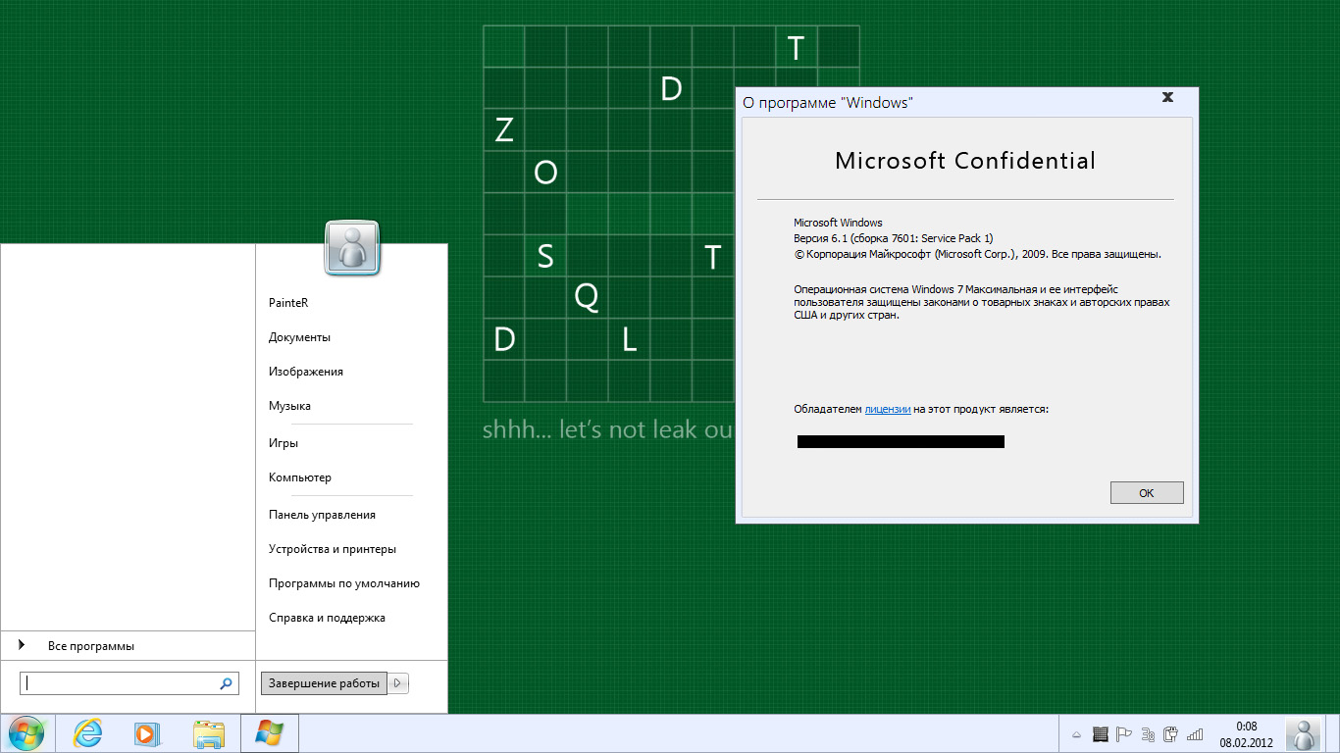Open Windows Explorer folder icon on taskbar

coord(209,733)
